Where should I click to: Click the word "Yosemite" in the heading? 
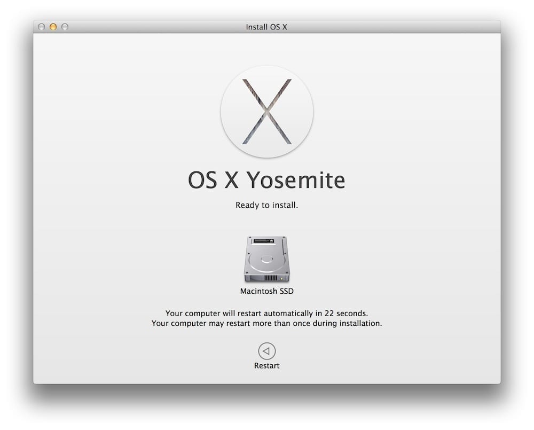pos(295,181)
